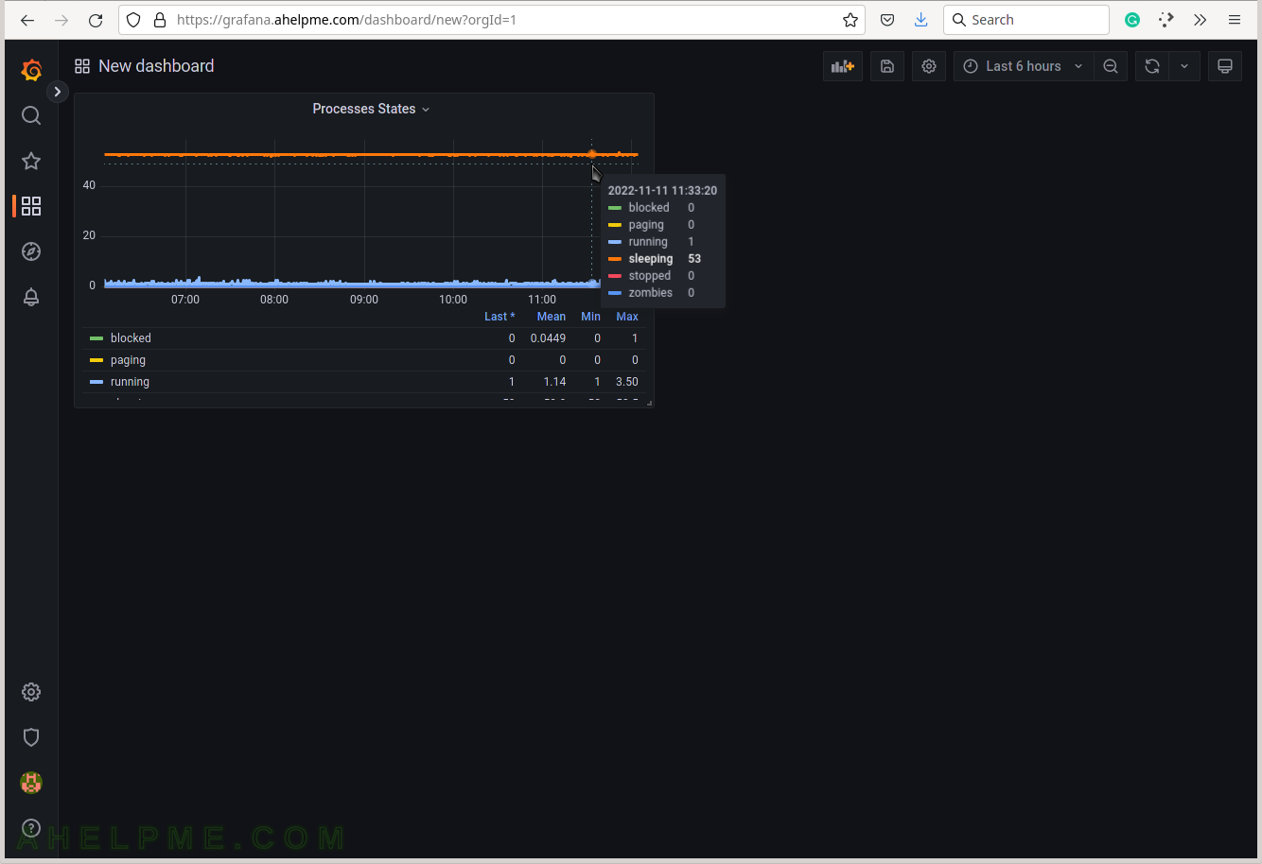Zoom out the time range

click(x=1111, y=66)
